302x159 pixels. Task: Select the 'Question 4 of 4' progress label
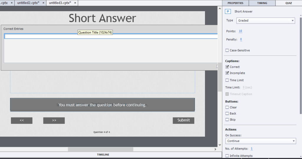[102, 132]
